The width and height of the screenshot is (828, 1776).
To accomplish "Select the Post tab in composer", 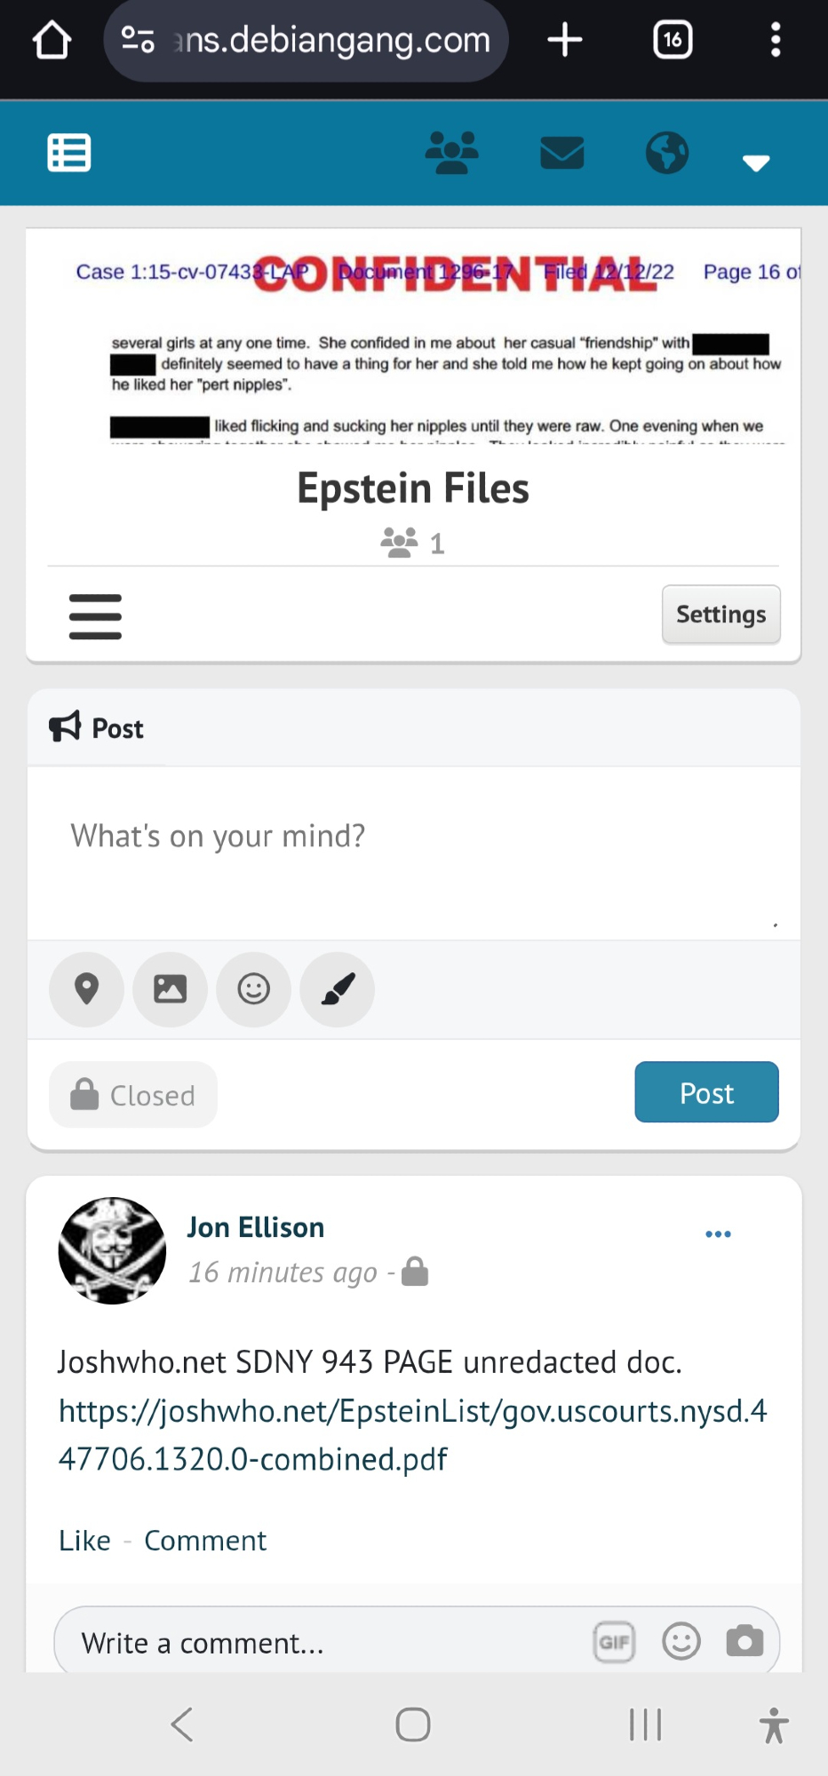I will coord(97,728).
